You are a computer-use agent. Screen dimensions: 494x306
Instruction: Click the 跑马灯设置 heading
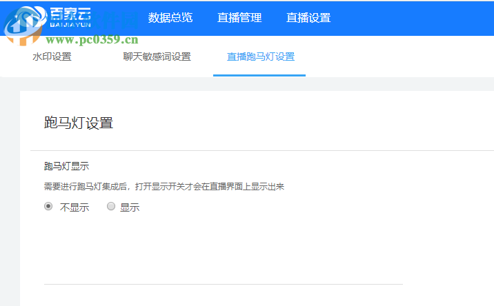click(79, 123)
